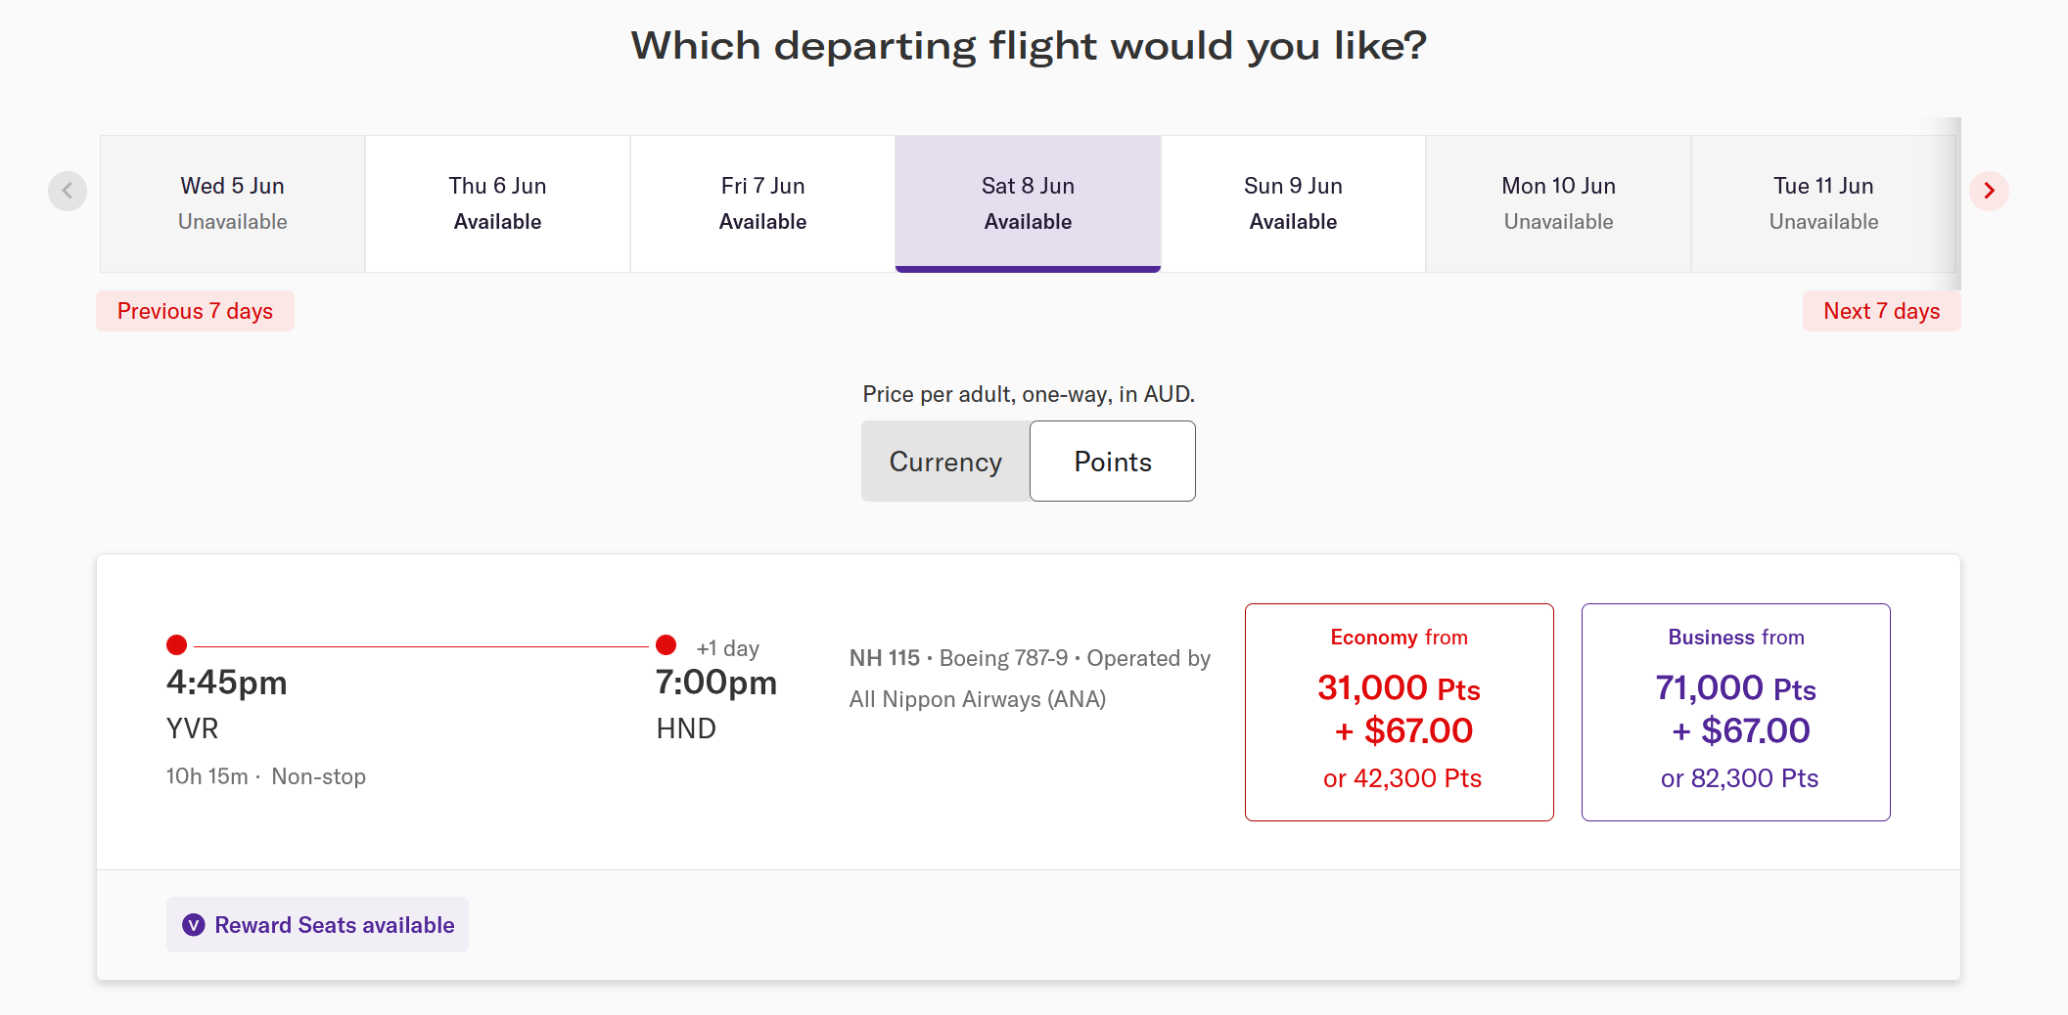
Task: Select the Thu 6 Jun date tab
Action: pos(498,203)
